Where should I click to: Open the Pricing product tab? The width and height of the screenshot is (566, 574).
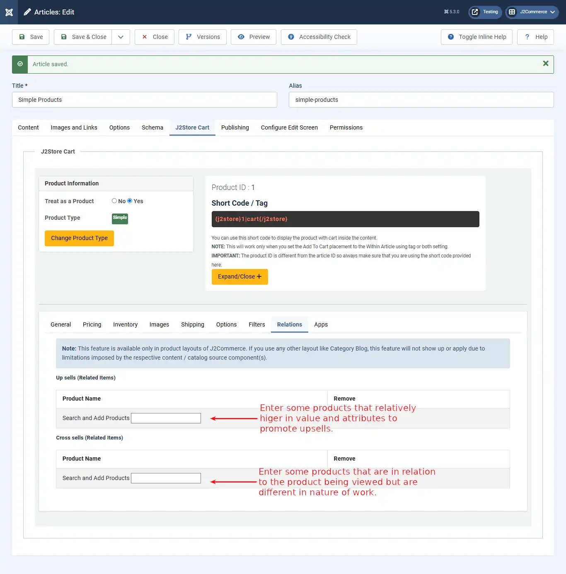(x=92, y=324)
